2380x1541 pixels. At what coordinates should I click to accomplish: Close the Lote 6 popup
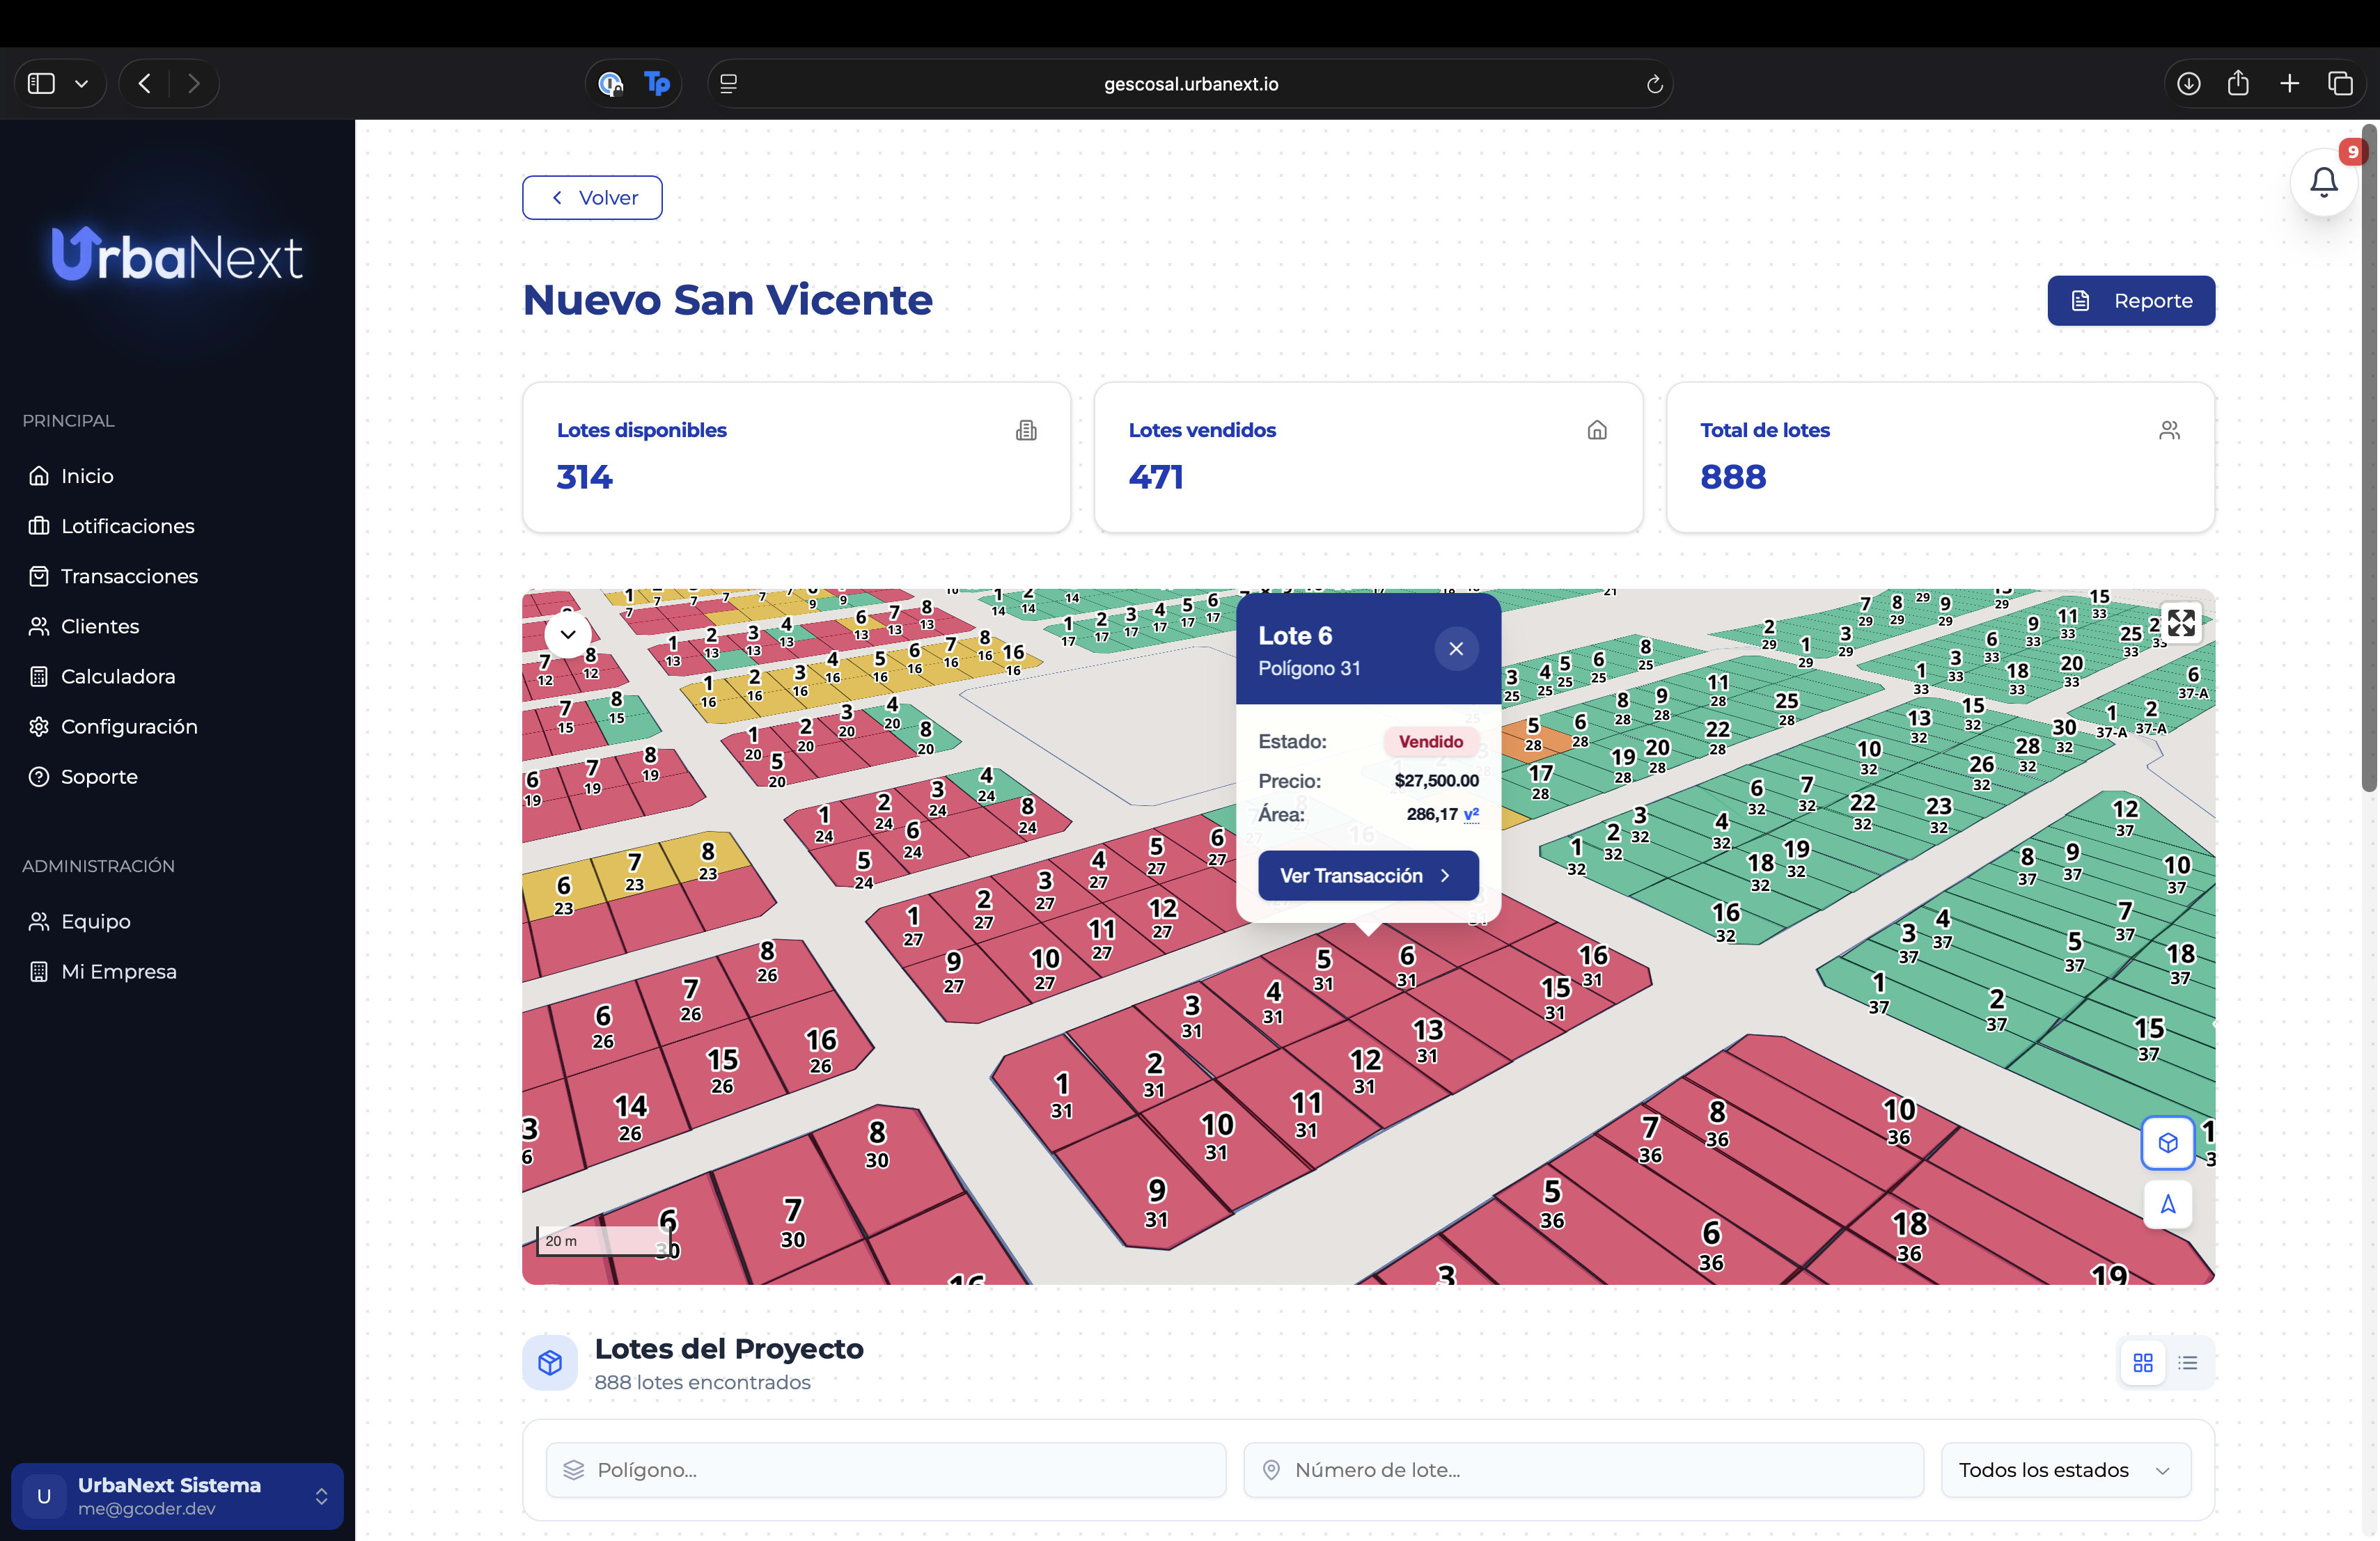(x=1456, y=649)
